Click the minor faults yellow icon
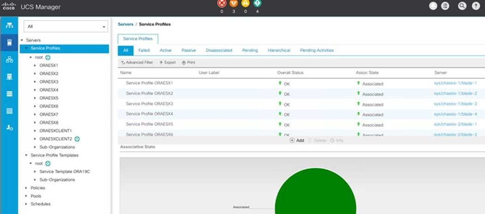Screen dimensions: 485x214 click(x=245, y=4)
